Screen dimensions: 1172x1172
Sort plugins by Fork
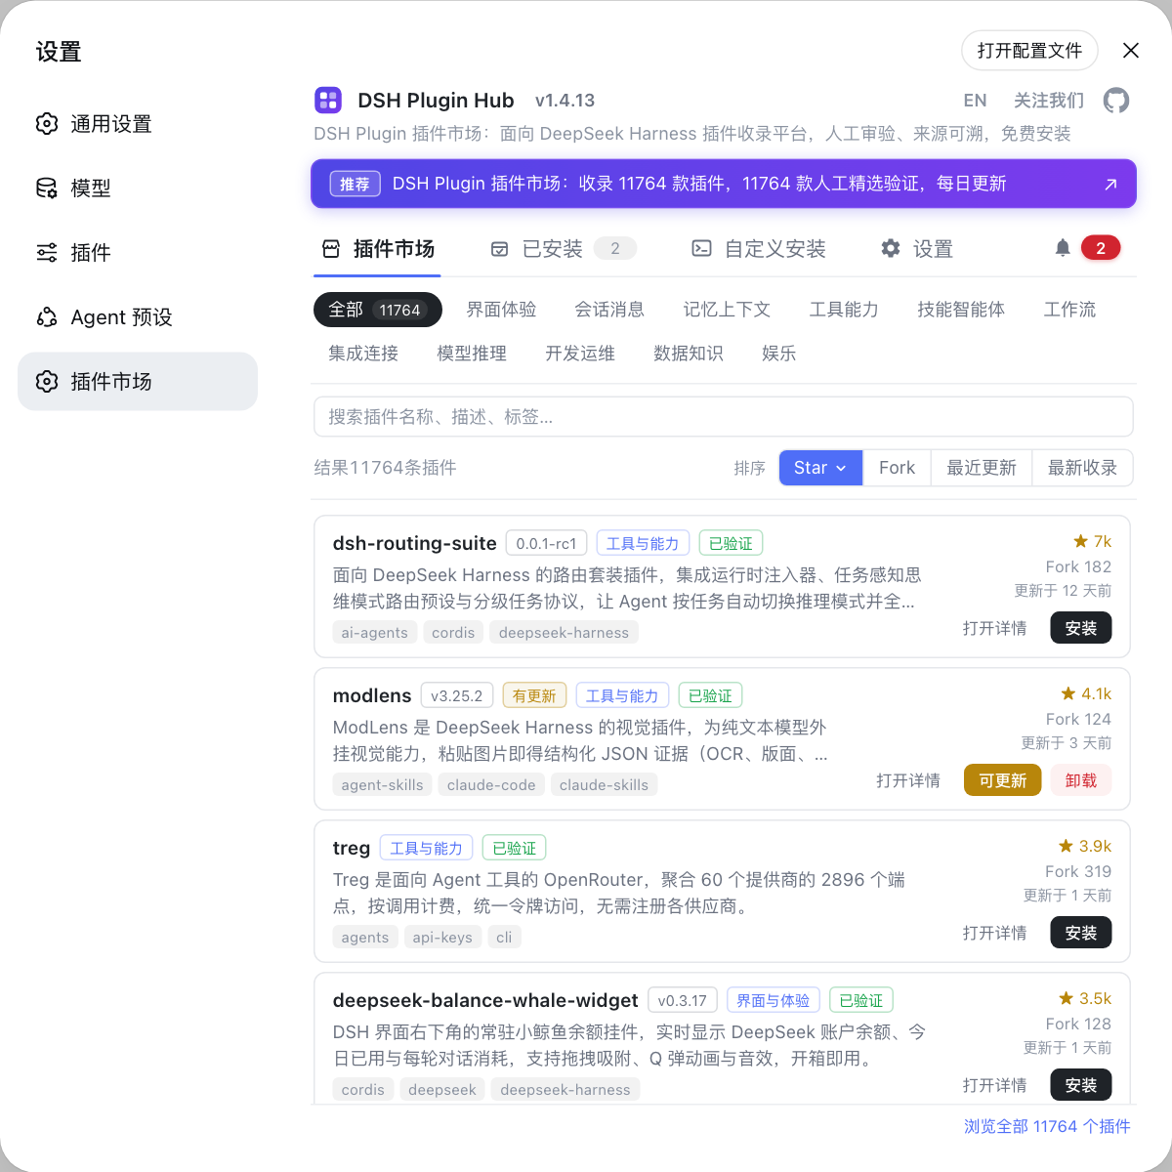(x=897, y=468)
